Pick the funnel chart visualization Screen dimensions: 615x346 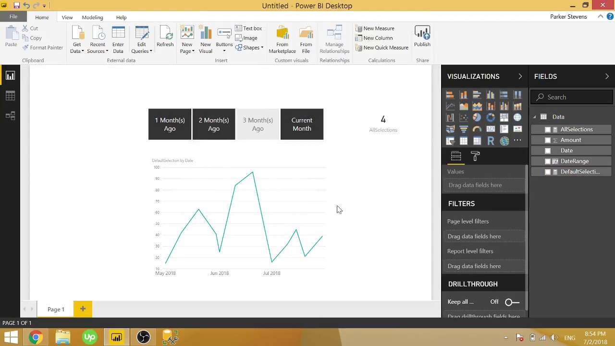pos(464,129)
